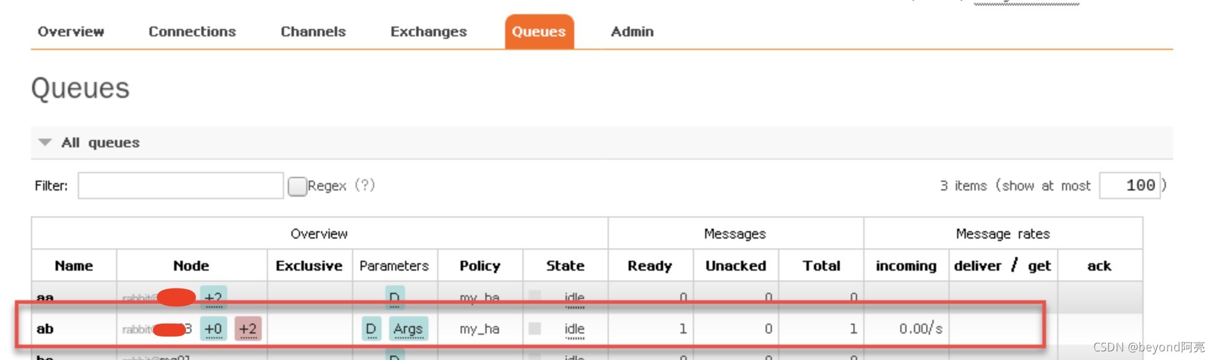Sort by deliver / get column
Viewport: 1214px width, 360px height.
click(1003, 266)
